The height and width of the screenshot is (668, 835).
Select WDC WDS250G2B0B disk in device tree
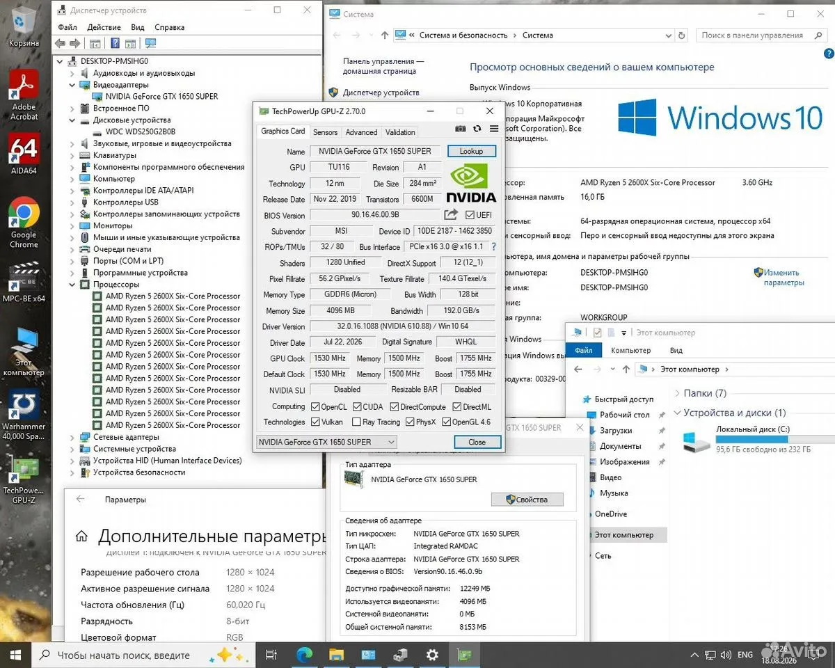click(141, 132)
